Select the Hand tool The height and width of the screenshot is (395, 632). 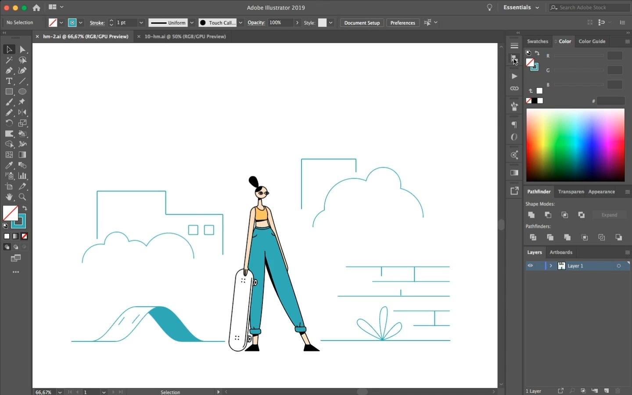9,197
